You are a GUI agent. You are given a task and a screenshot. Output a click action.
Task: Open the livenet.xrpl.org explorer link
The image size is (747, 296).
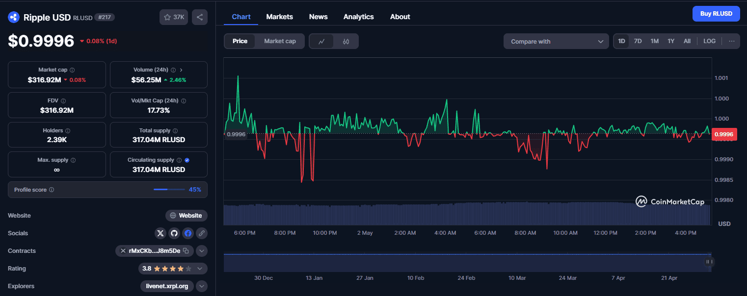(167, 286)
